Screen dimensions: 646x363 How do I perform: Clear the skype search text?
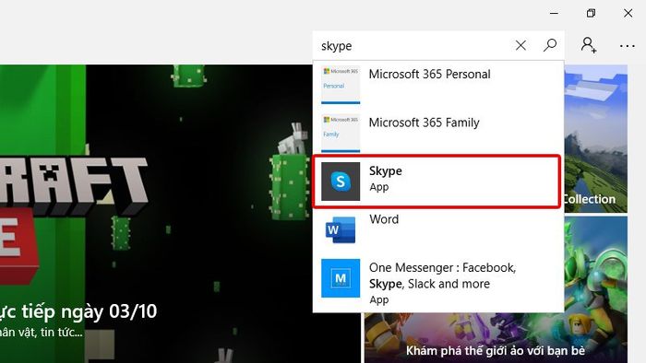(520, 45)
